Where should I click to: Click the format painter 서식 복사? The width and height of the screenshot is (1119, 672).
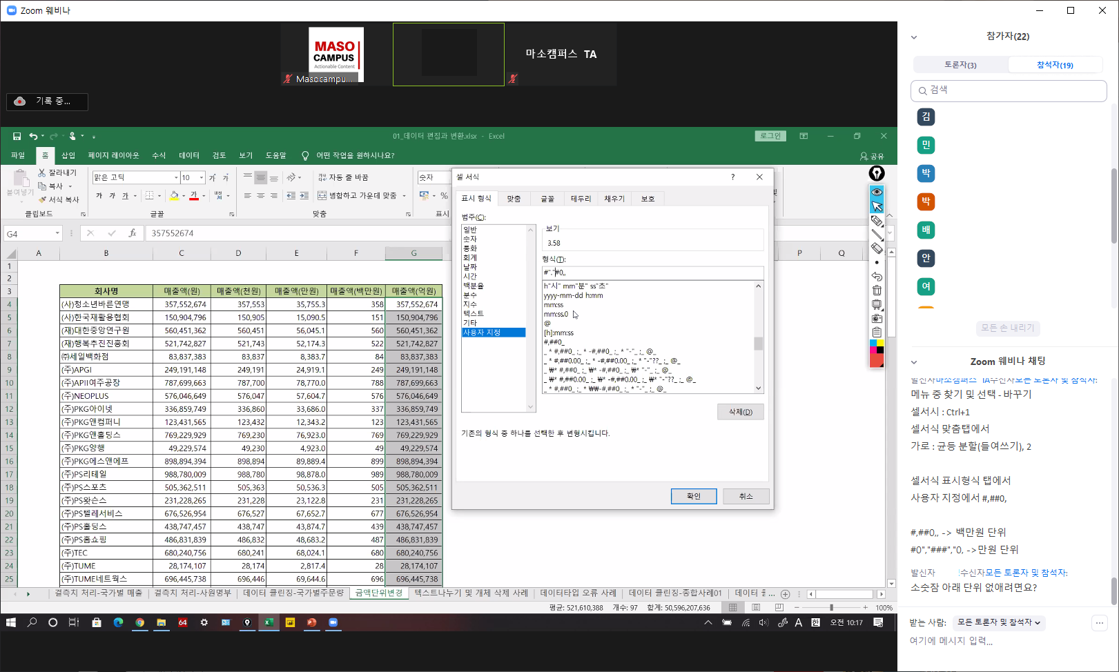pyautogui.click(x=59, y=199)
